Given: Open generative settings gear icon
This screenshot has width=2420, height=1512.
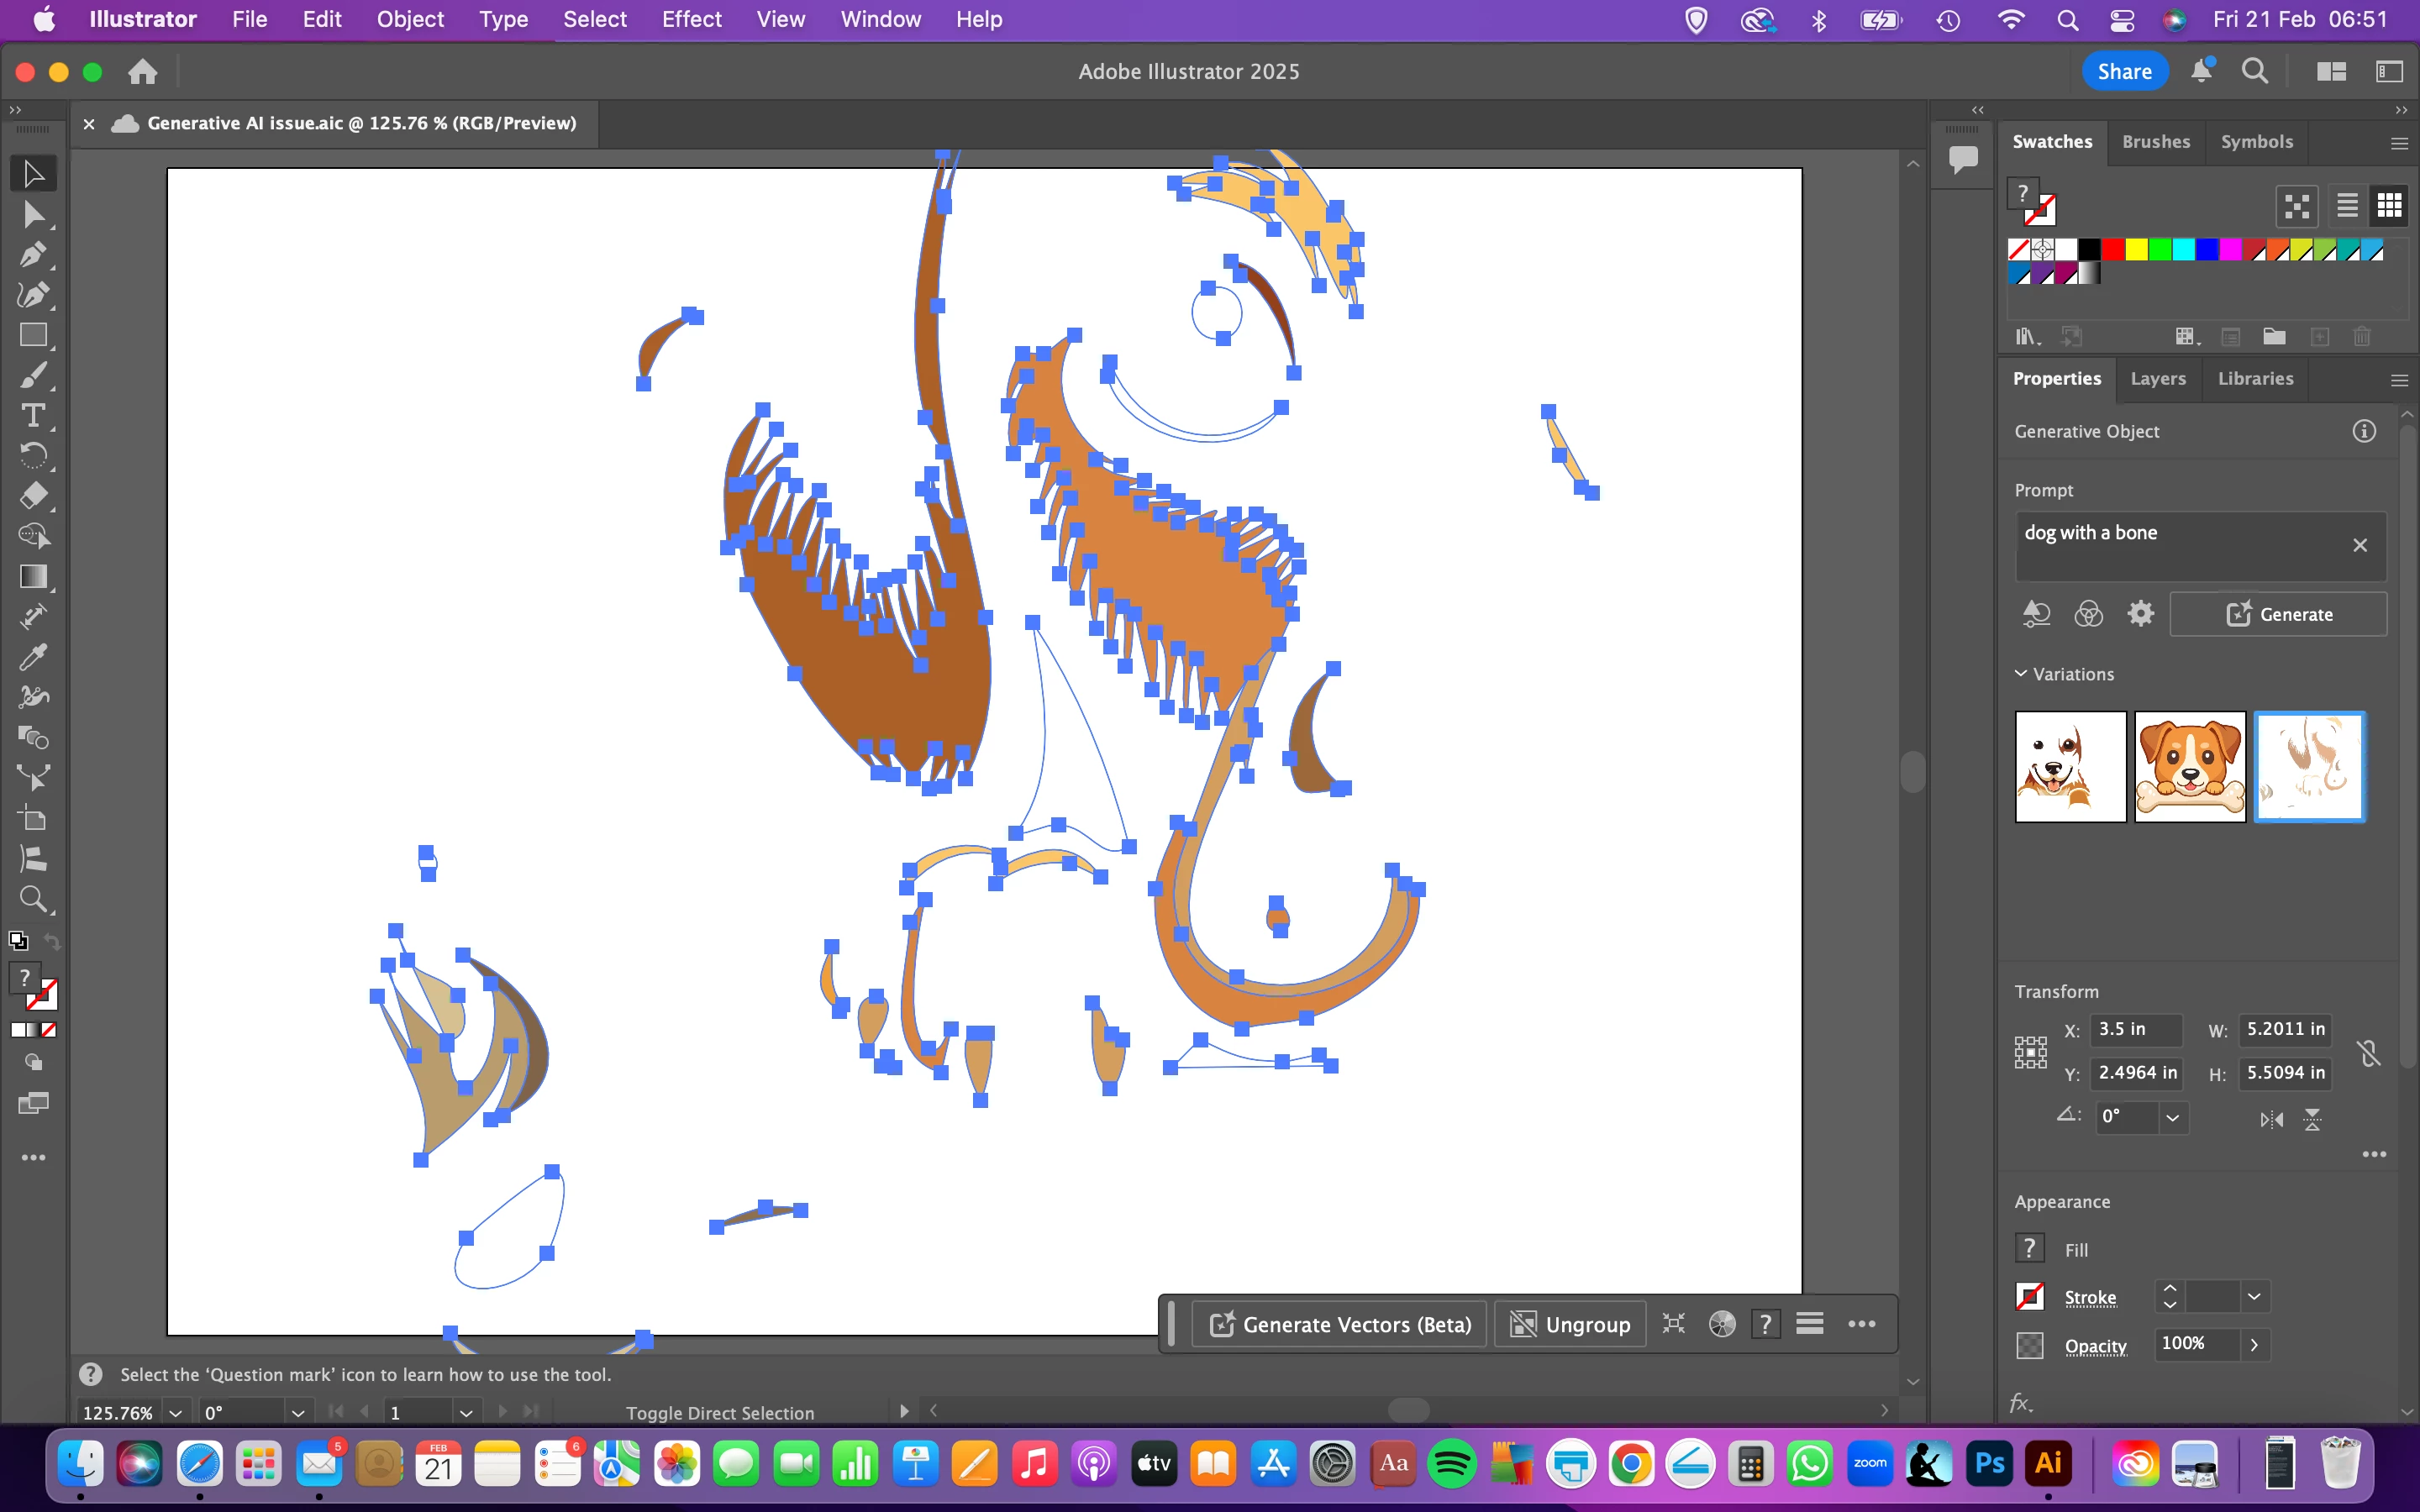Looking at the screenshot, I should 2140,613.
